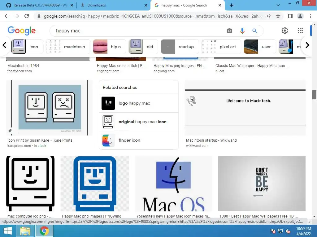
Task: Open the Action Center flag icon
Action: (x=273, y=231)
